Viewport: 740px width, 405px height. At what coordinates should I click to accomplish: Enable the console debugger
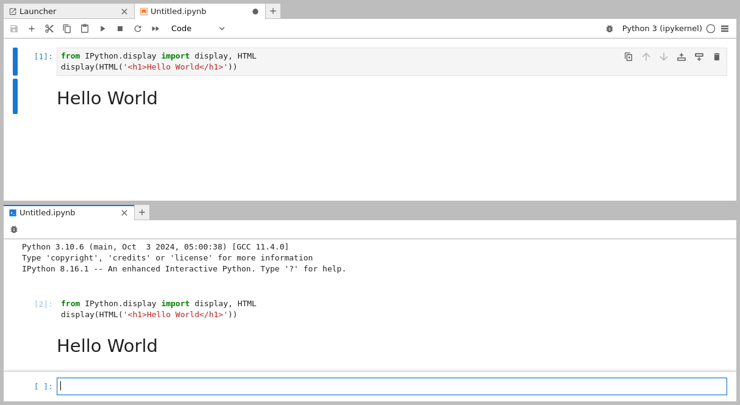[13, 229]
